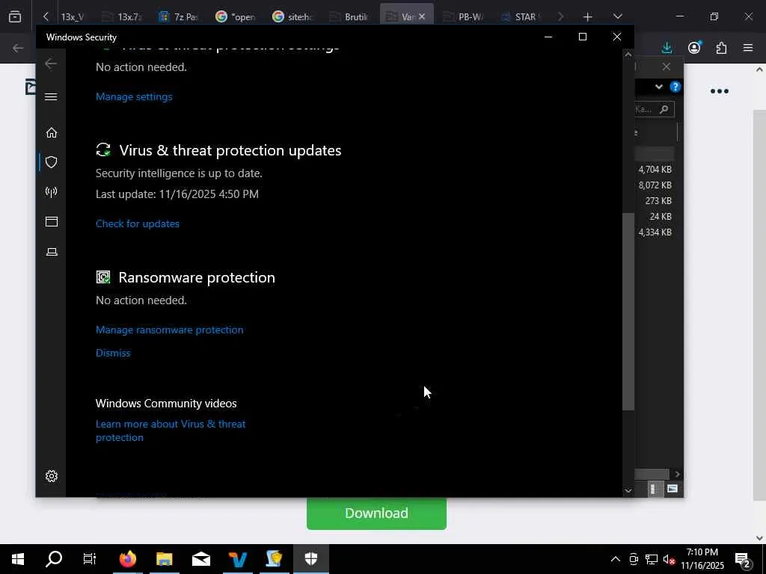
Task: Open Windows Start menu
Action: point(18,559)
